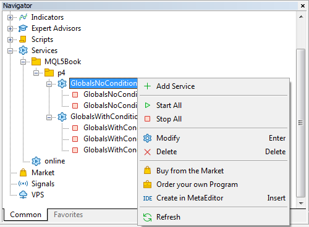Click the Indicators chart icon
Viewport: 309px width, 227px height.
tap(23, 17)
